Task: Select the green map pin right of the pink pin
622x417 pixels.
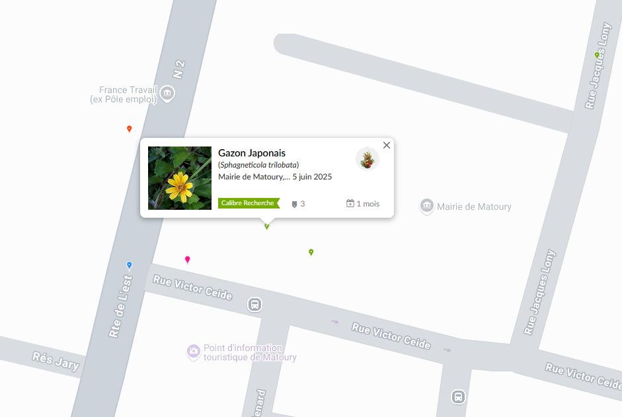Action: 311,252
